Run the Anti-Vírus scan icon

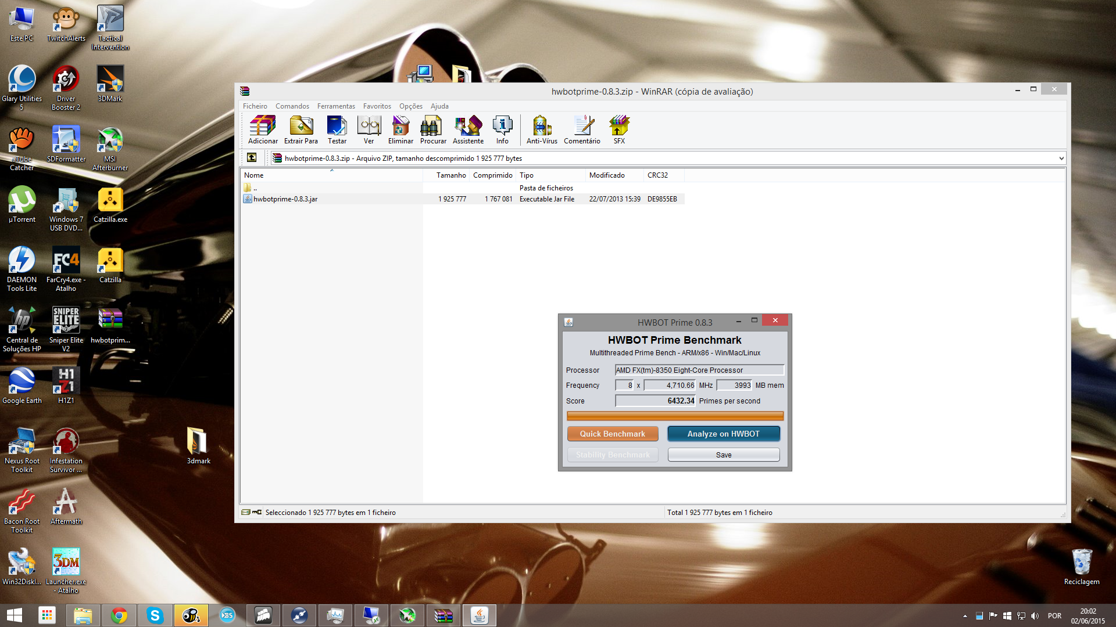(x=542, y=129)
